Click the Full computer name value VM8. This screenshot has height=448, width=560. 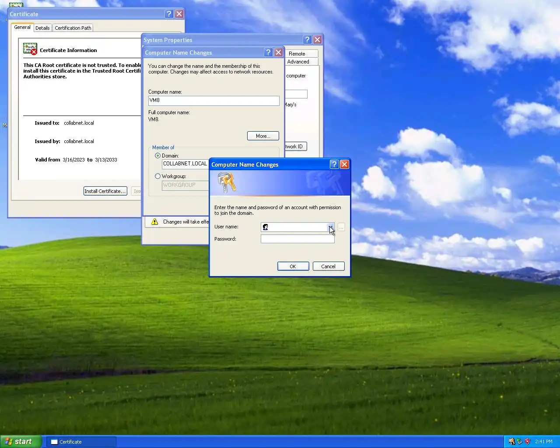pyautogui.click(x=154, y=119)
